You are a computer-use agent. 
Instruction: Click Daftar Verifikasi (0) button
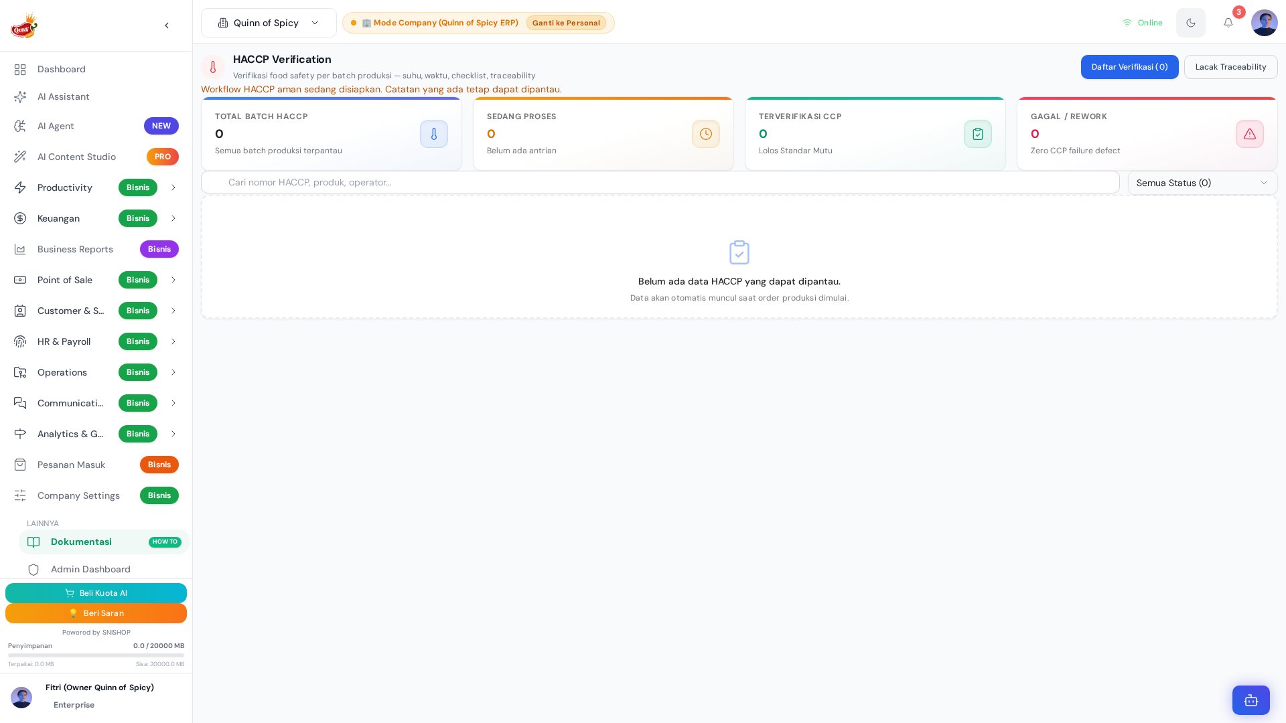1129,67
